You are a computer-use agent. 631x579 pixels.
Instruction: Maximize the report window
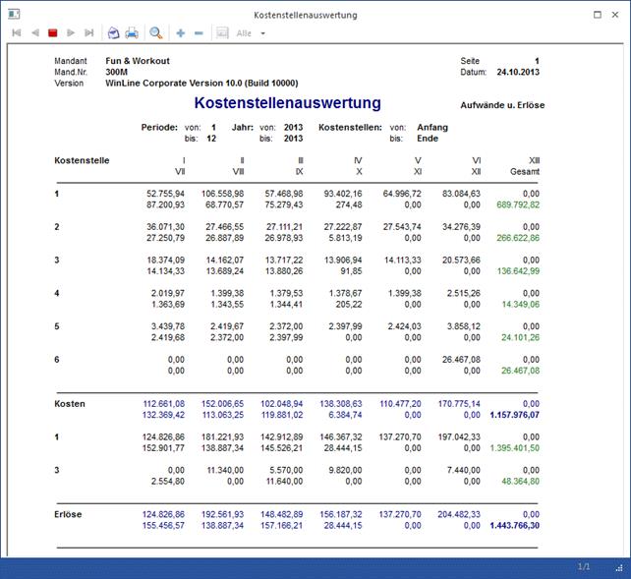(x=599, y=15)
